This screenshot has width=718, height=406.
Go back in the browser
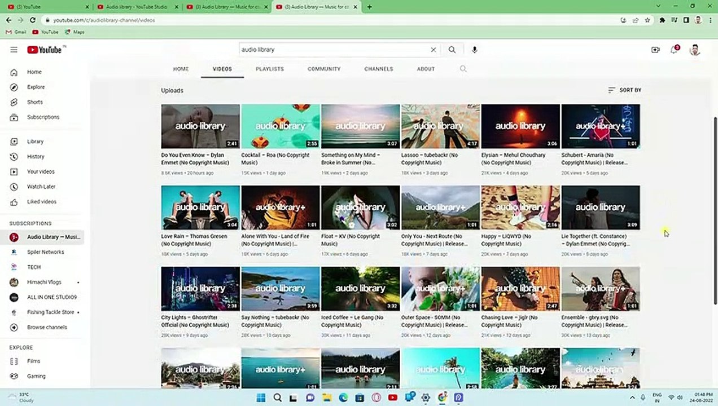click(8, 20)
